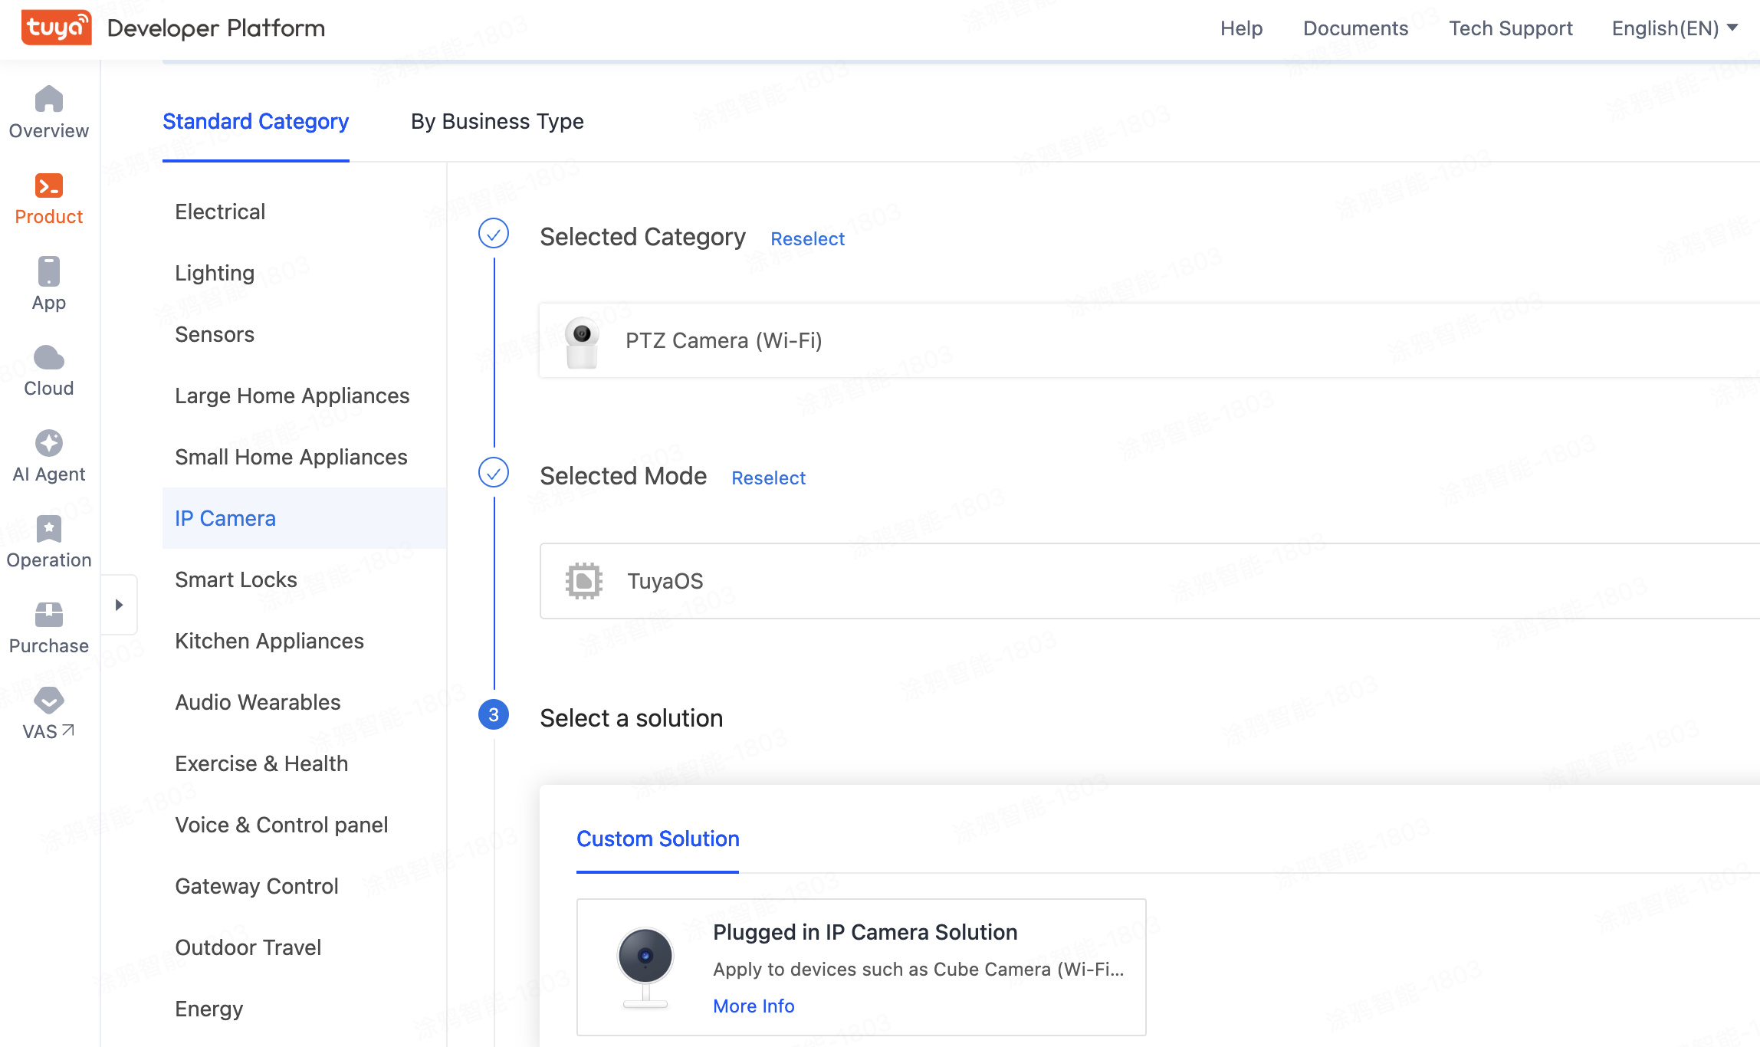This screenshot has height=1047, width=1760.
Task: Open the VAS diamond icon
Action: (49, 700)
